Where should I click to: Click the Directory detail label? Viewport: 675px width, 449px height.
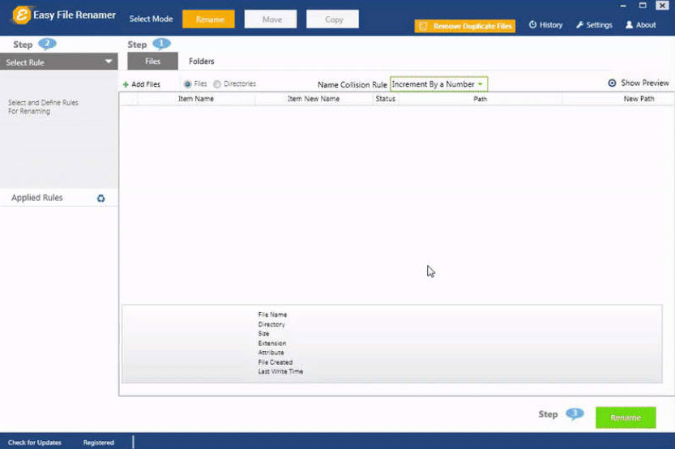271,324
